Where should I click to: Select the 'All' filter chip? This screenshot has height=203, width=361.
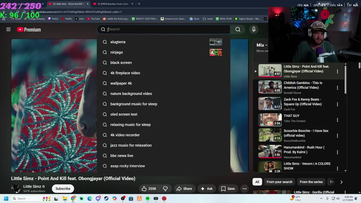coord(257,182)
